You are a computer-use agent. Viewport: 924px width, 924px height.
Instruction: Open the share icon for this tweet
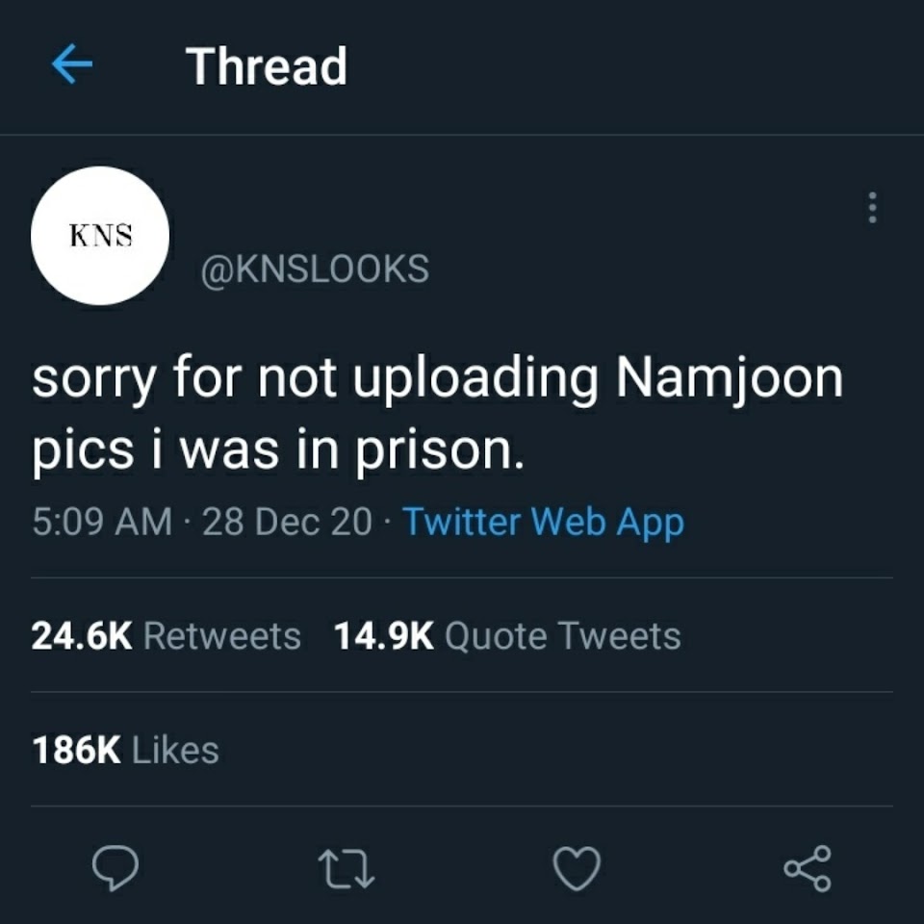pos(808,868)
